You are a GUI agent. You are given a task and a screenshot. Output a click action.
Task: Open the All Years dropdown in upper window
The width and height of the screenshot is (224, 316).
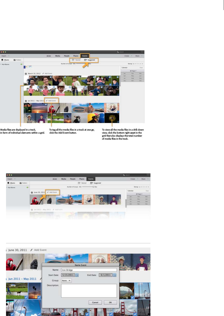133,71
